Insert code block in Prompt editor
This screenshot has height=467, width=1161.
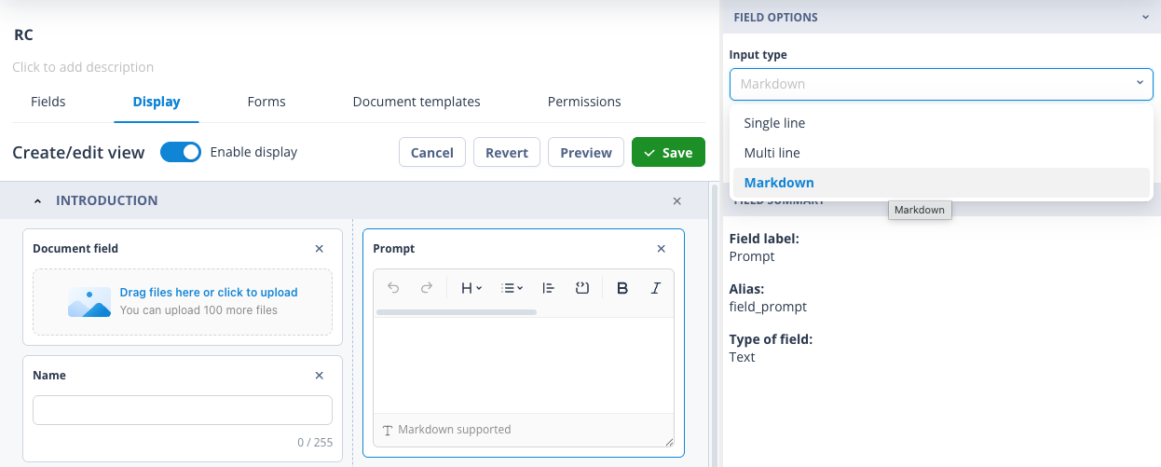click(x=582, y=288)
